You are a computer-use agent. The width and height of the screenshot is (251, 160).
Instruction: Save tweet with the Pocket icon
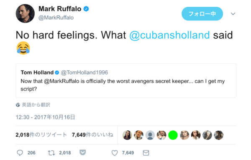click(x=82, y=152)
